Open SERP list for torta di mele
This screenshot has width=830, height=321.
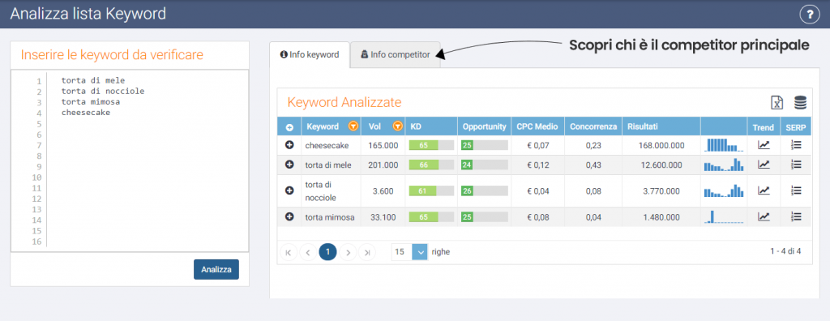(x=796, y=165)
